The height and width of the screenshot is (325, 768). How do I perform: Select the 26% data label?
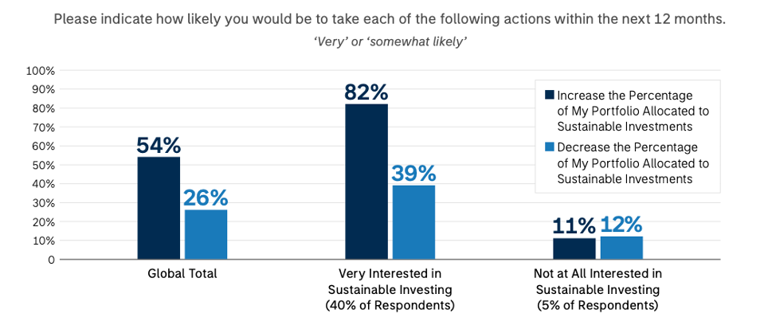[206, 198]
